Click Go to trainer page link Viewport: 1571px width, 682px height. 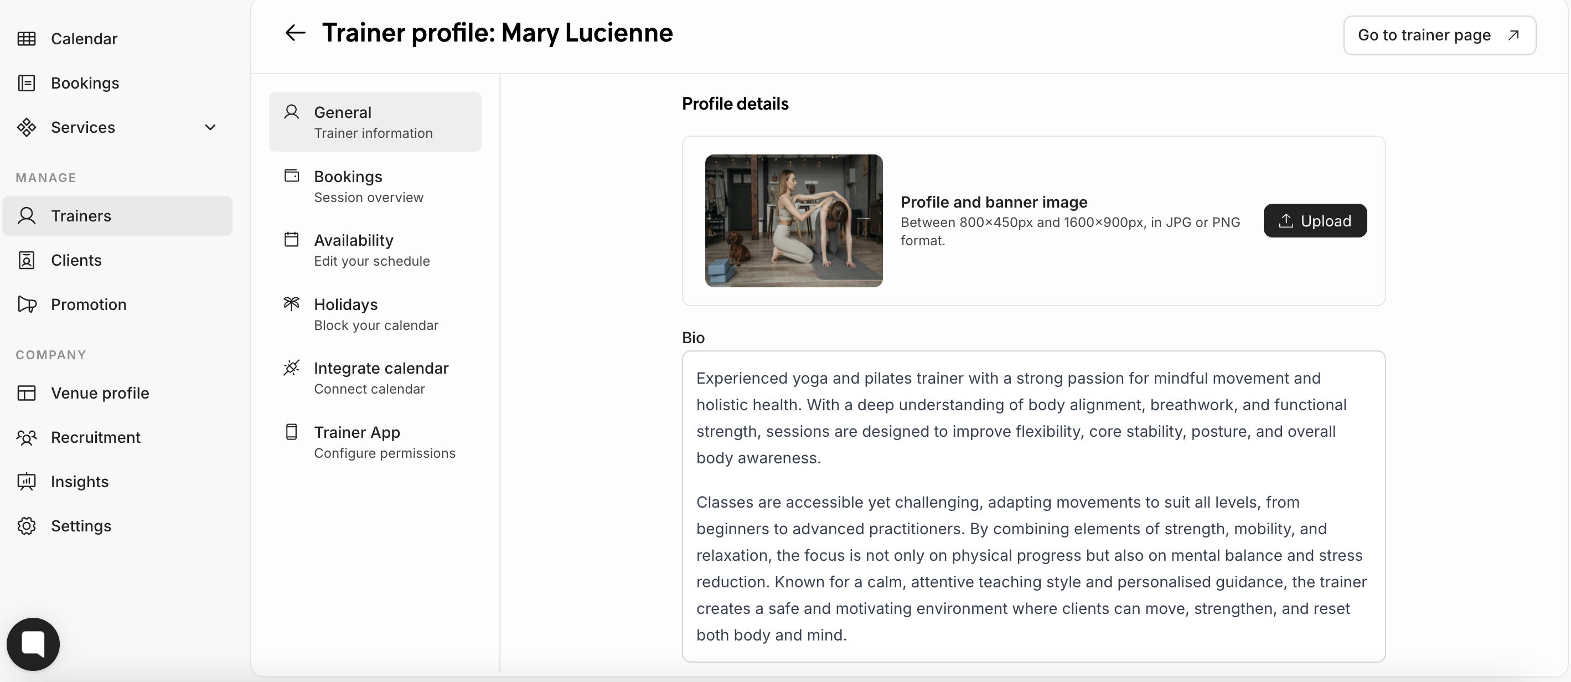coord(1439,35)
